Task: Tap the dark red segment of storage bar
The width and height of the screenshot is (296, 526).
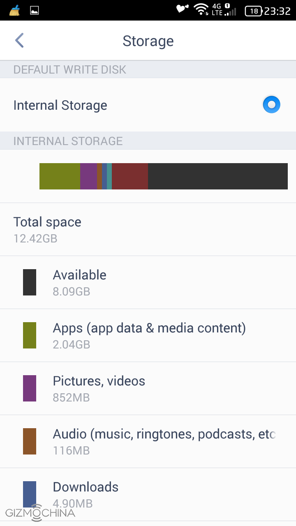Action: (130, 176)
